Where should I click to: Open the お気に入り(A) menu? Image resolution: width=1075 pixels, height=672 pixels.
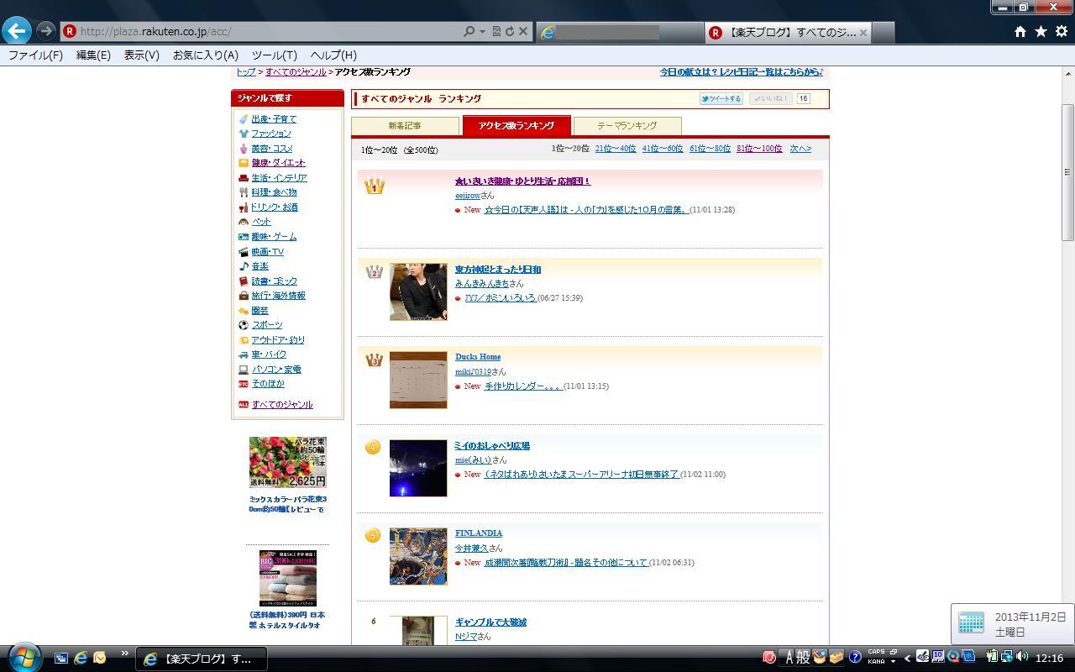[x=205, y=55]
